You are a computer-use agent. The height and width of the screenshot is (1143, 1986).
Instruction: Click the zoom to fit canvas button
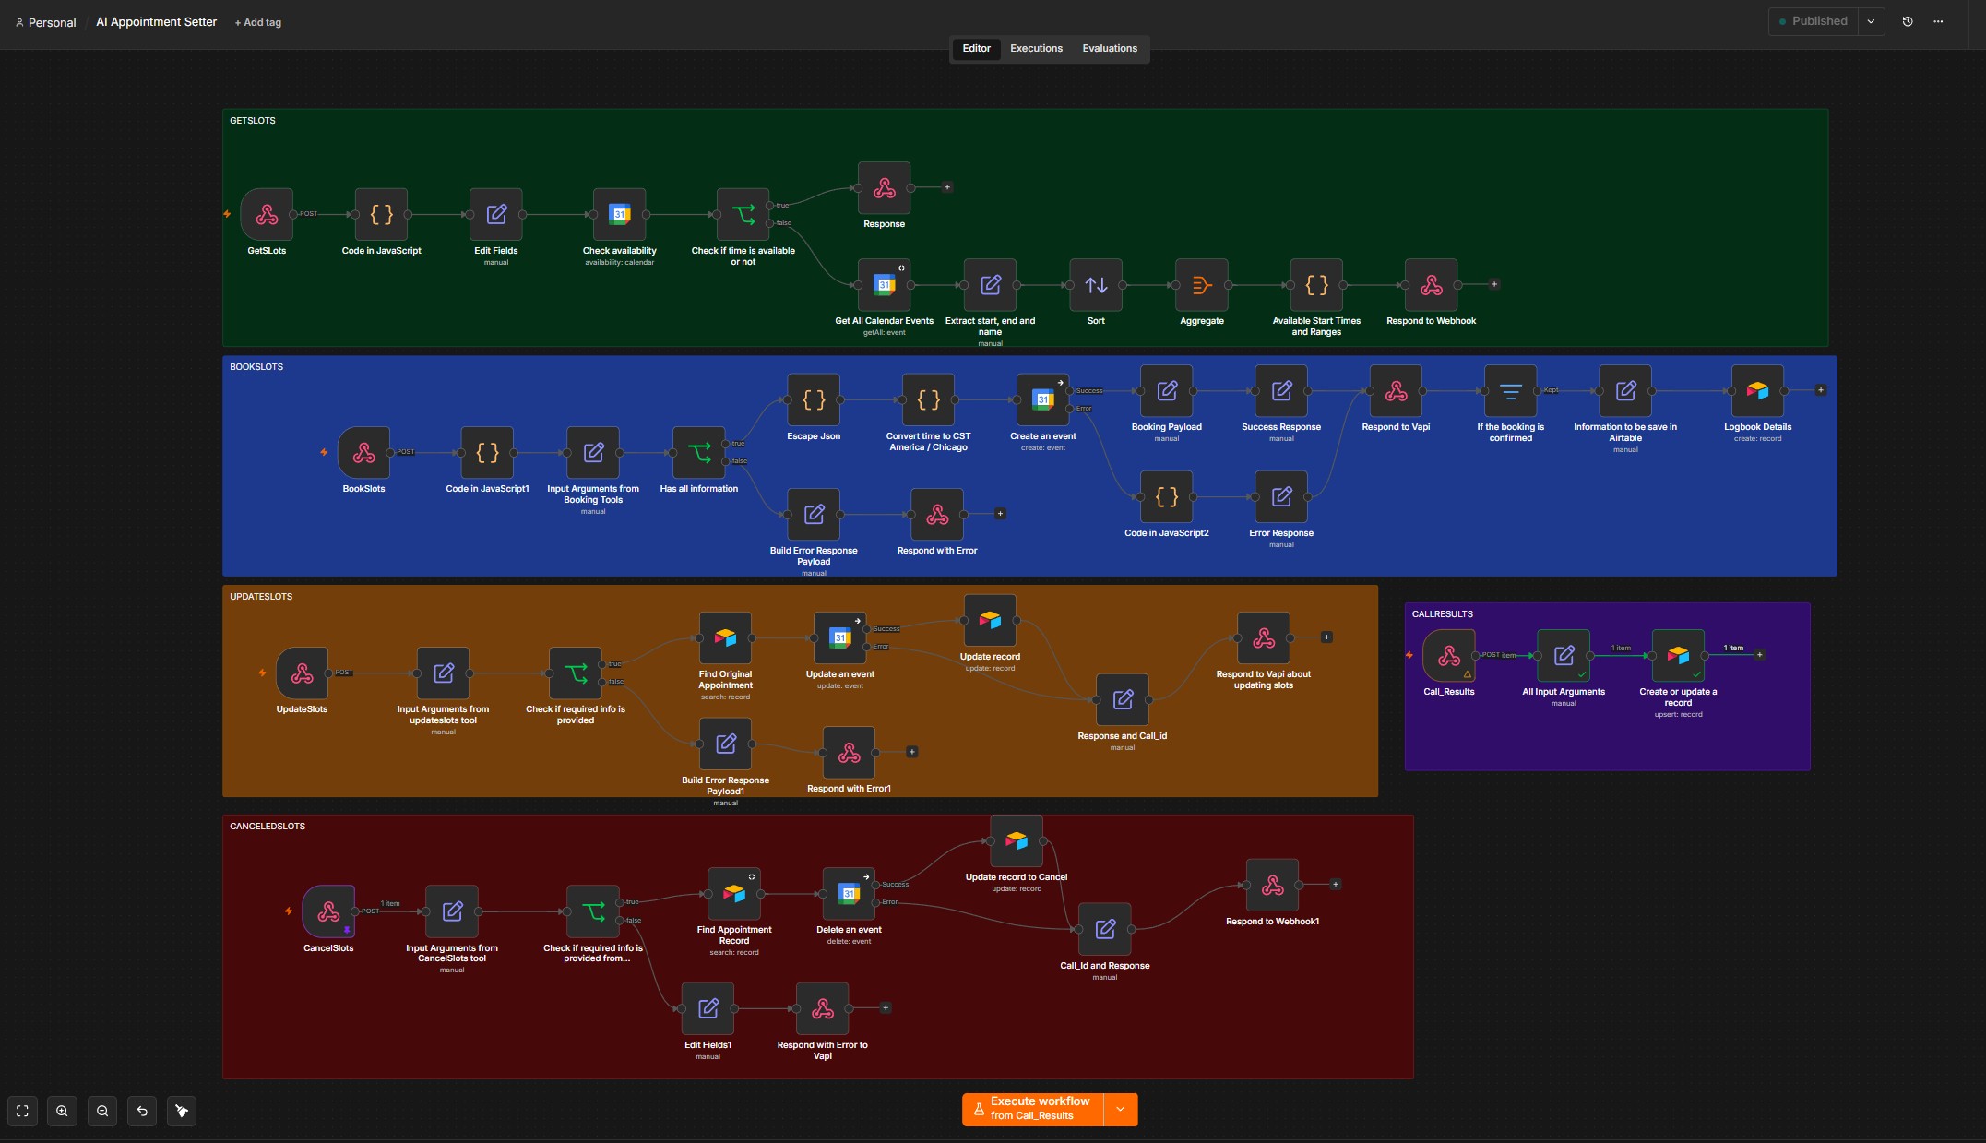[22, 1112]
